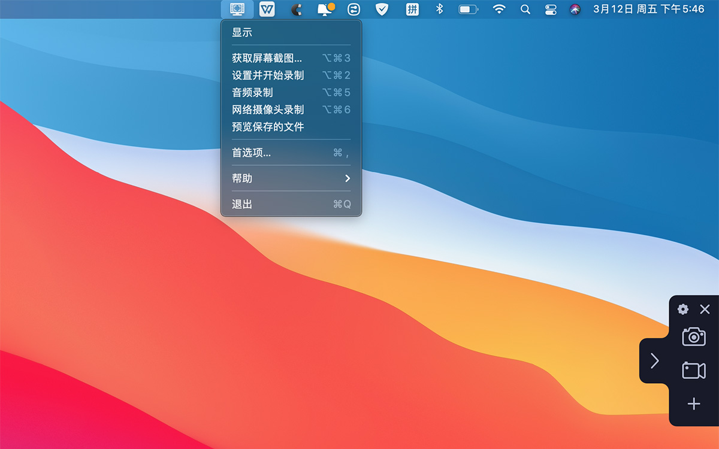Take a screenshot with the camera icon
The height and width of the screenshot is (449, 719).
point(694,336)
